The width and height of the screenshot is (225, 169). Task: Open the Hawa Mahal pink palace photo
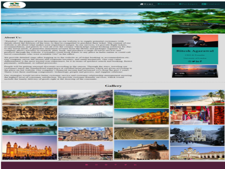tap(85, 150)
